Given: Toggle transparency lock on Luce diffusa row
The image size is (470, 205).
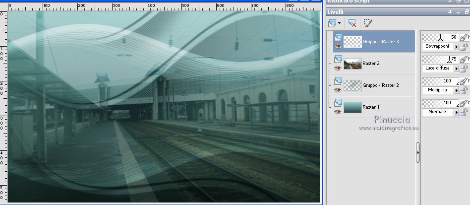Looking at the screenshot, I should click(464, 68).
